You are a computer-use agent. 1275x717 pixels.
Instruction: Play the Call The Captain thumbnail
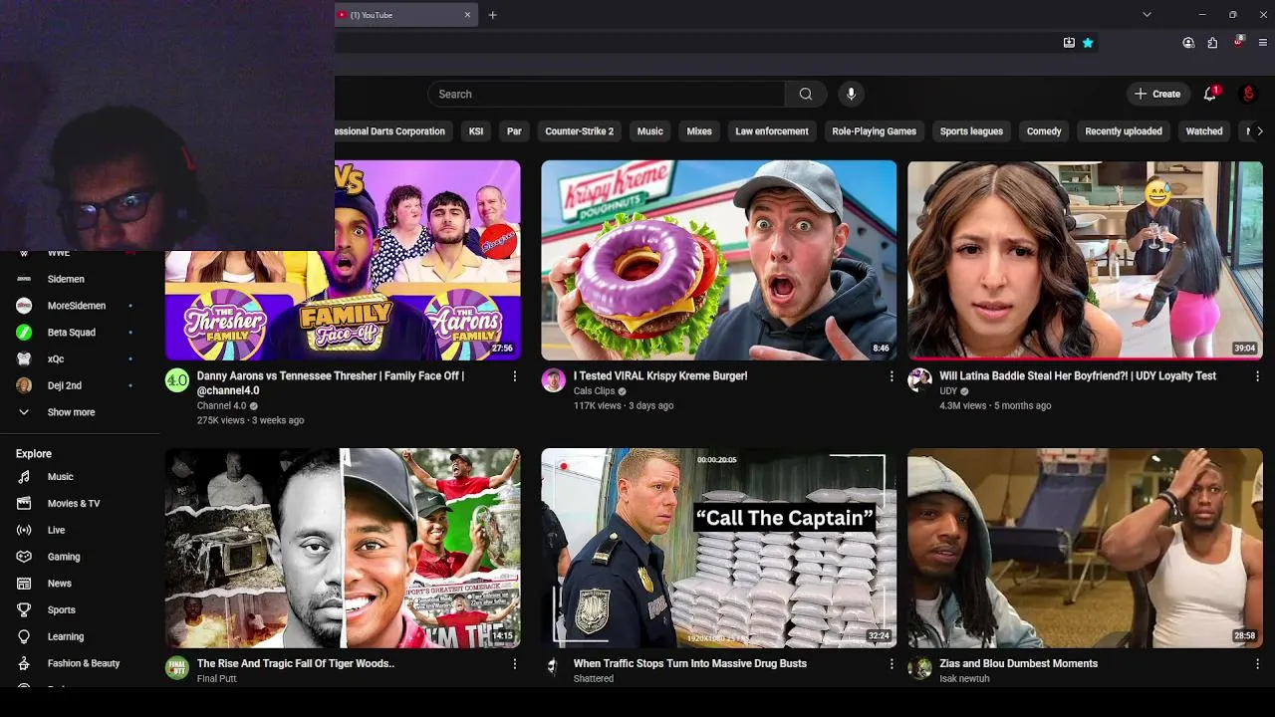click(x=718, y=548)
